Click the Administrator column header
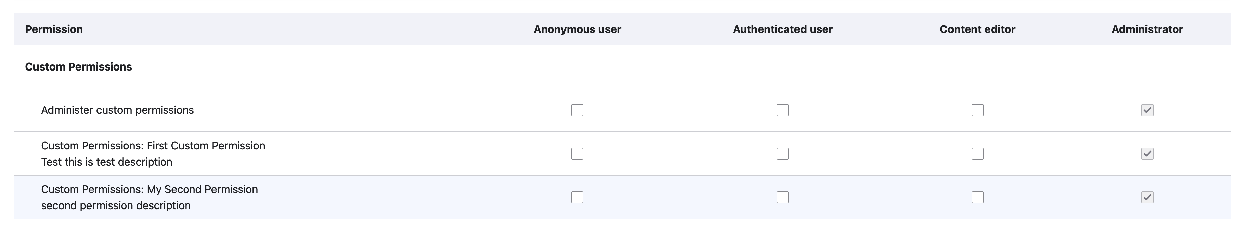1244x229 pixels. 1147,29
